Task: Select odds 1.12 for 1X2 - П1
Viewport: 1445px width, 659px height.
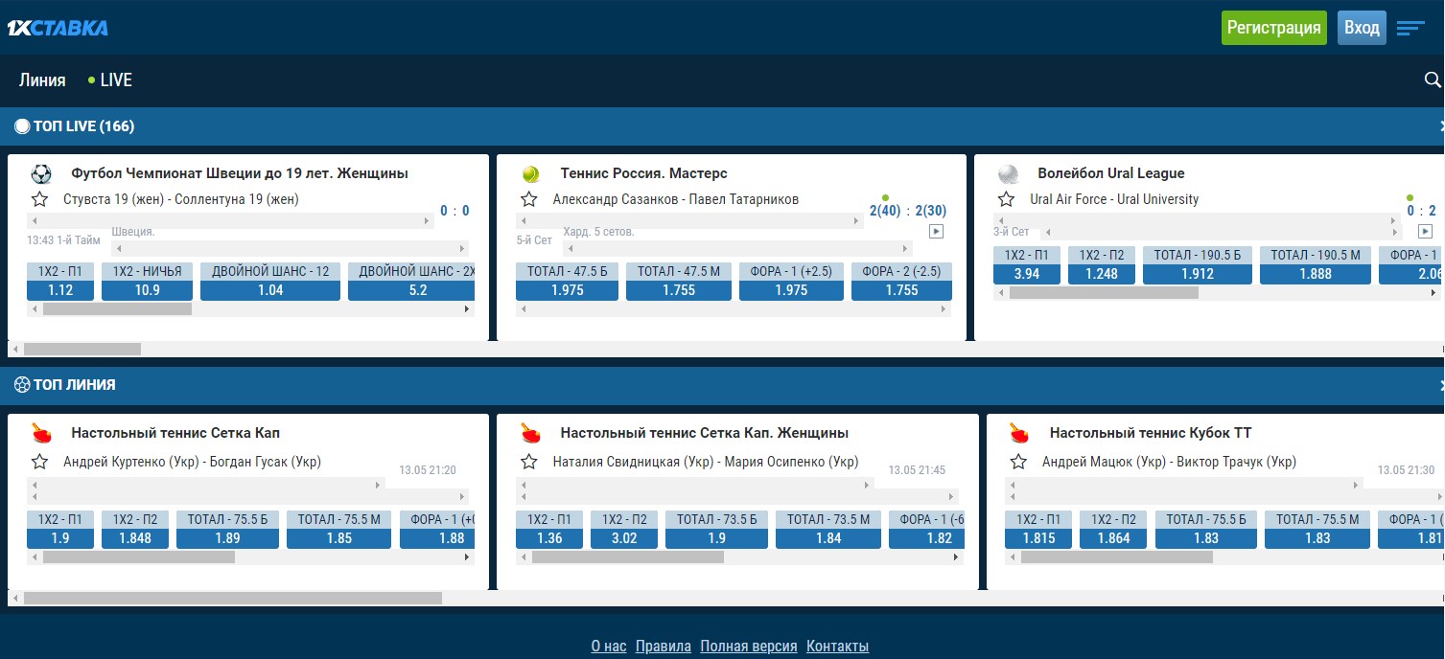Action: (x=60, y=289)
